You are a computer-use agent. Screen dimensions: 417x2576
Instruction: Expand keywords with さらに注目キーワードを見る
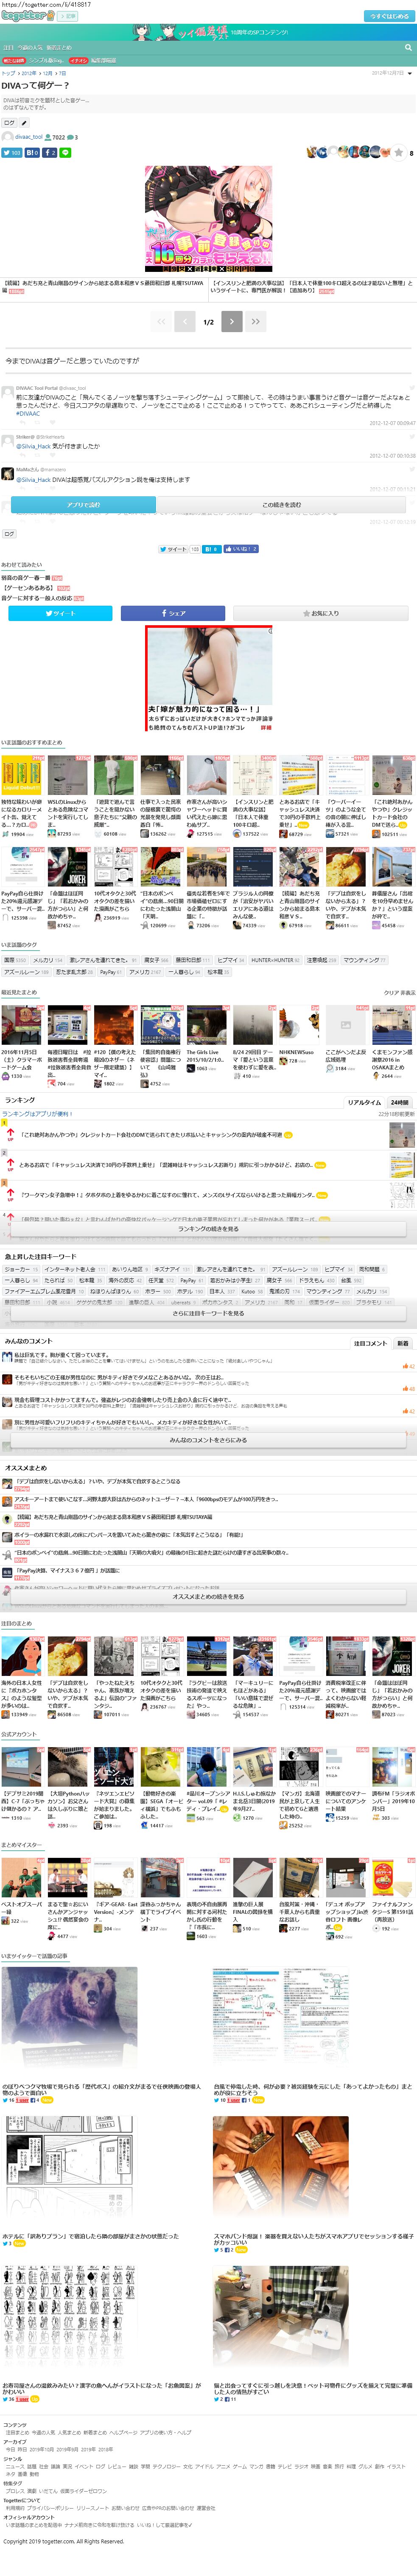click(x=208, y=1313)
